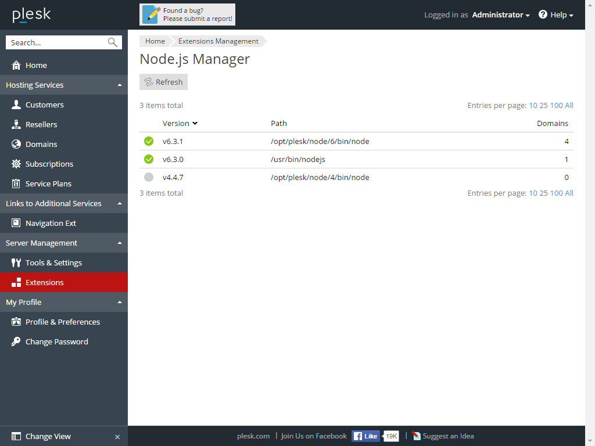Open the Customers section
This screenshot has height=446, width=595.
(45, 105)
